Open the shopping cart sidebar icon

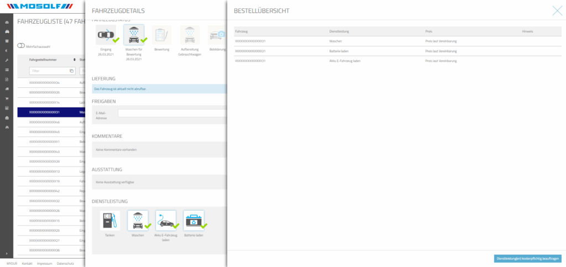tap(7, 99)
